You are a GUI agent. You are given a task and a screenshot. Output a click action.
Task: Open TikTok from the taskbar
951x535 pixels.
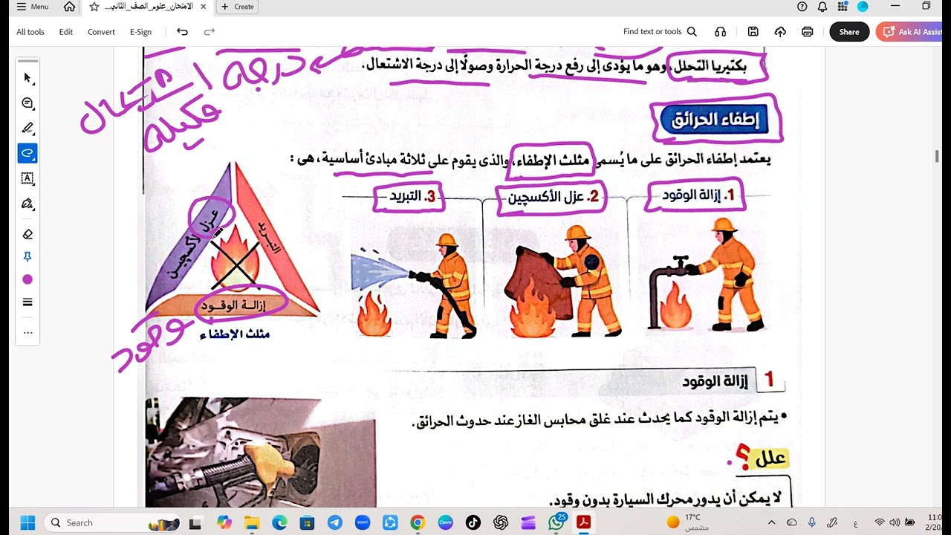point(473,522)
